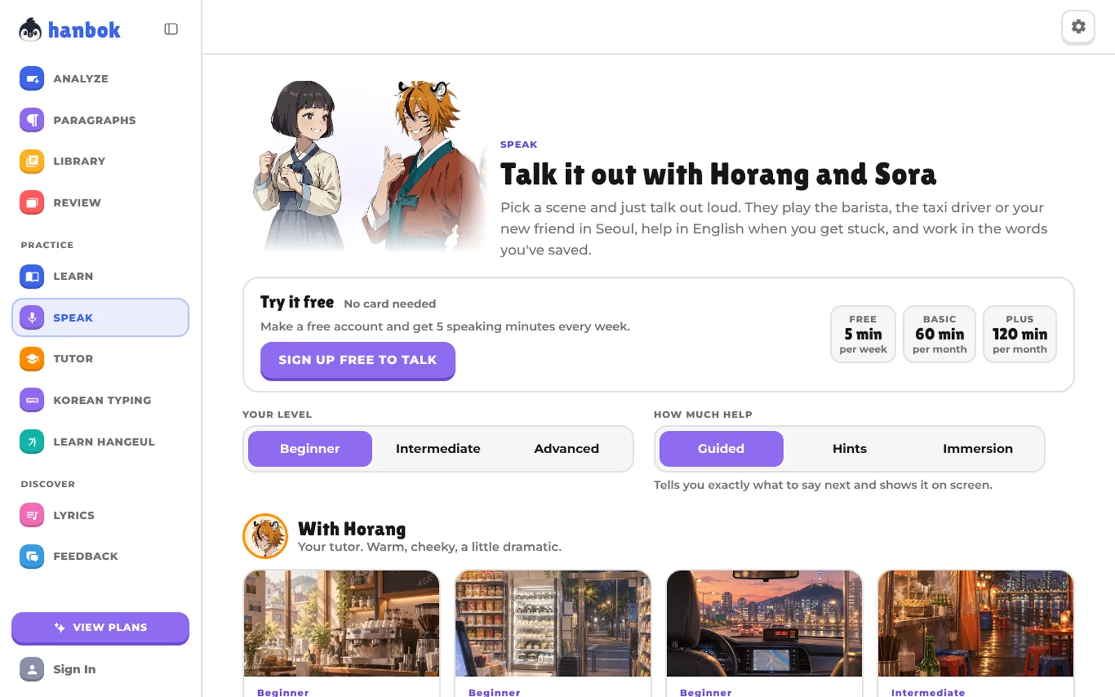Click the red Review icon
1115x697 pixels.
[x=32, y=203]
